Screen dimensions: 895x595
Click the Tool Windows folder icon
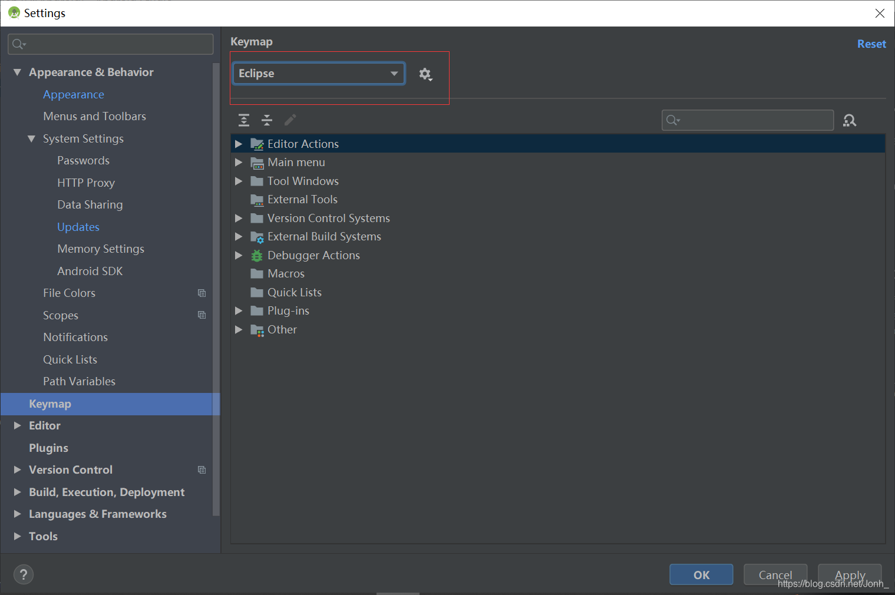(x=257, y=181)
